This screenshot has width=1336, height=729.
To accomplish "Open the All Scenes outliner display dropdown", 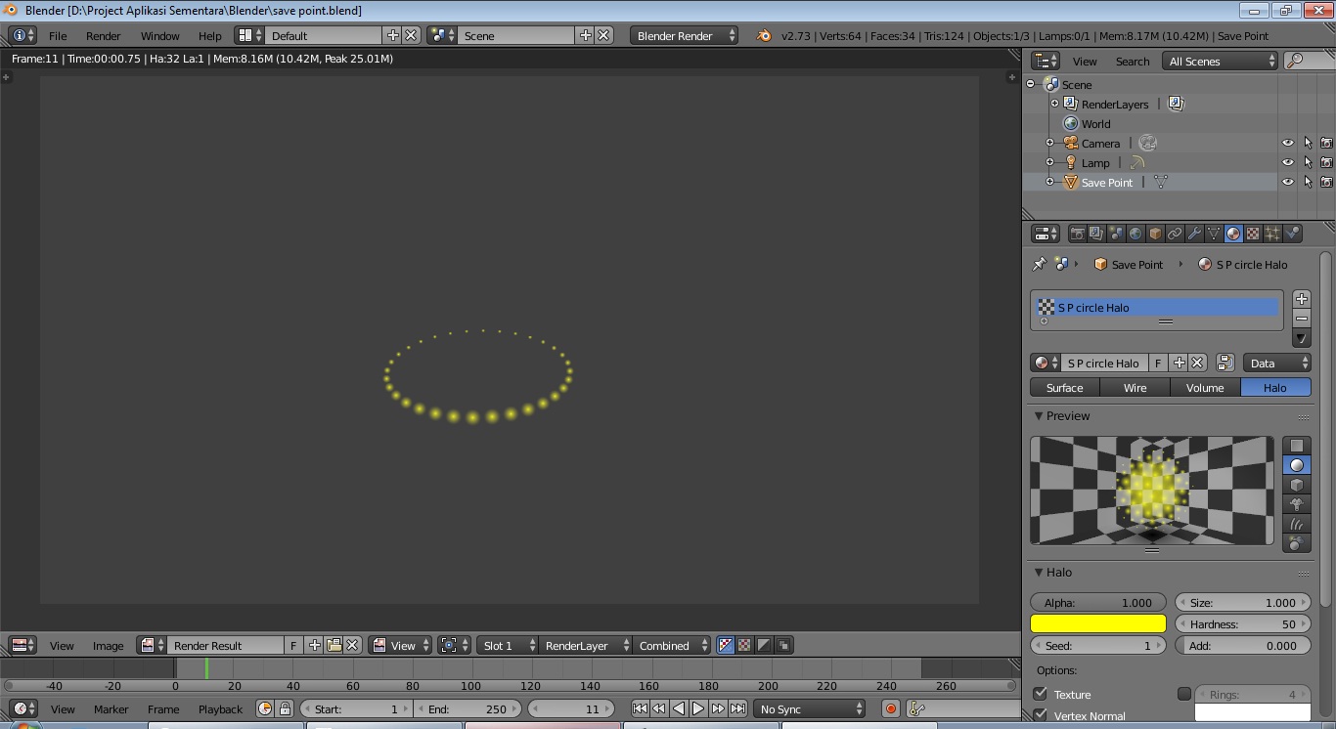I will (1222, 61).
